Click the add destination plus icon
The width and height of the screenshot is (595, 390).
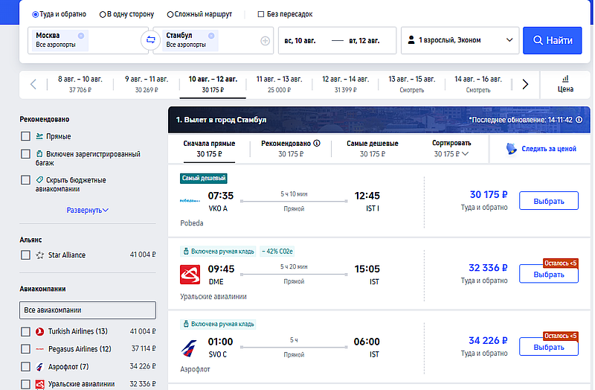point(265,40)
